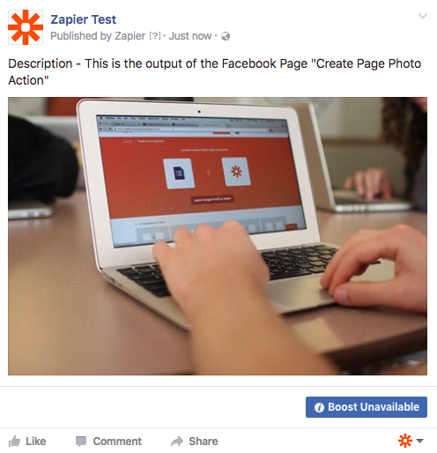This screenshot has height=453, width=437.
Task: Click the globe public audience icon
Action: coord(226,36)
